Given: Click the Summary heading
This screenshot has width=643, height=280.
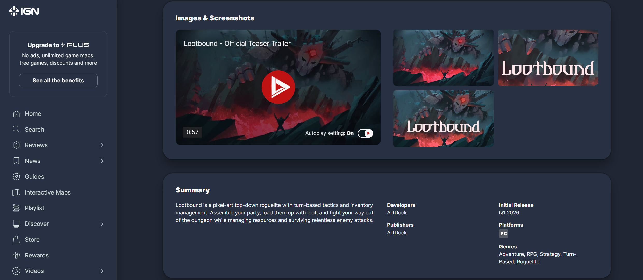Looking at the screenshot, I should (193, 190).
